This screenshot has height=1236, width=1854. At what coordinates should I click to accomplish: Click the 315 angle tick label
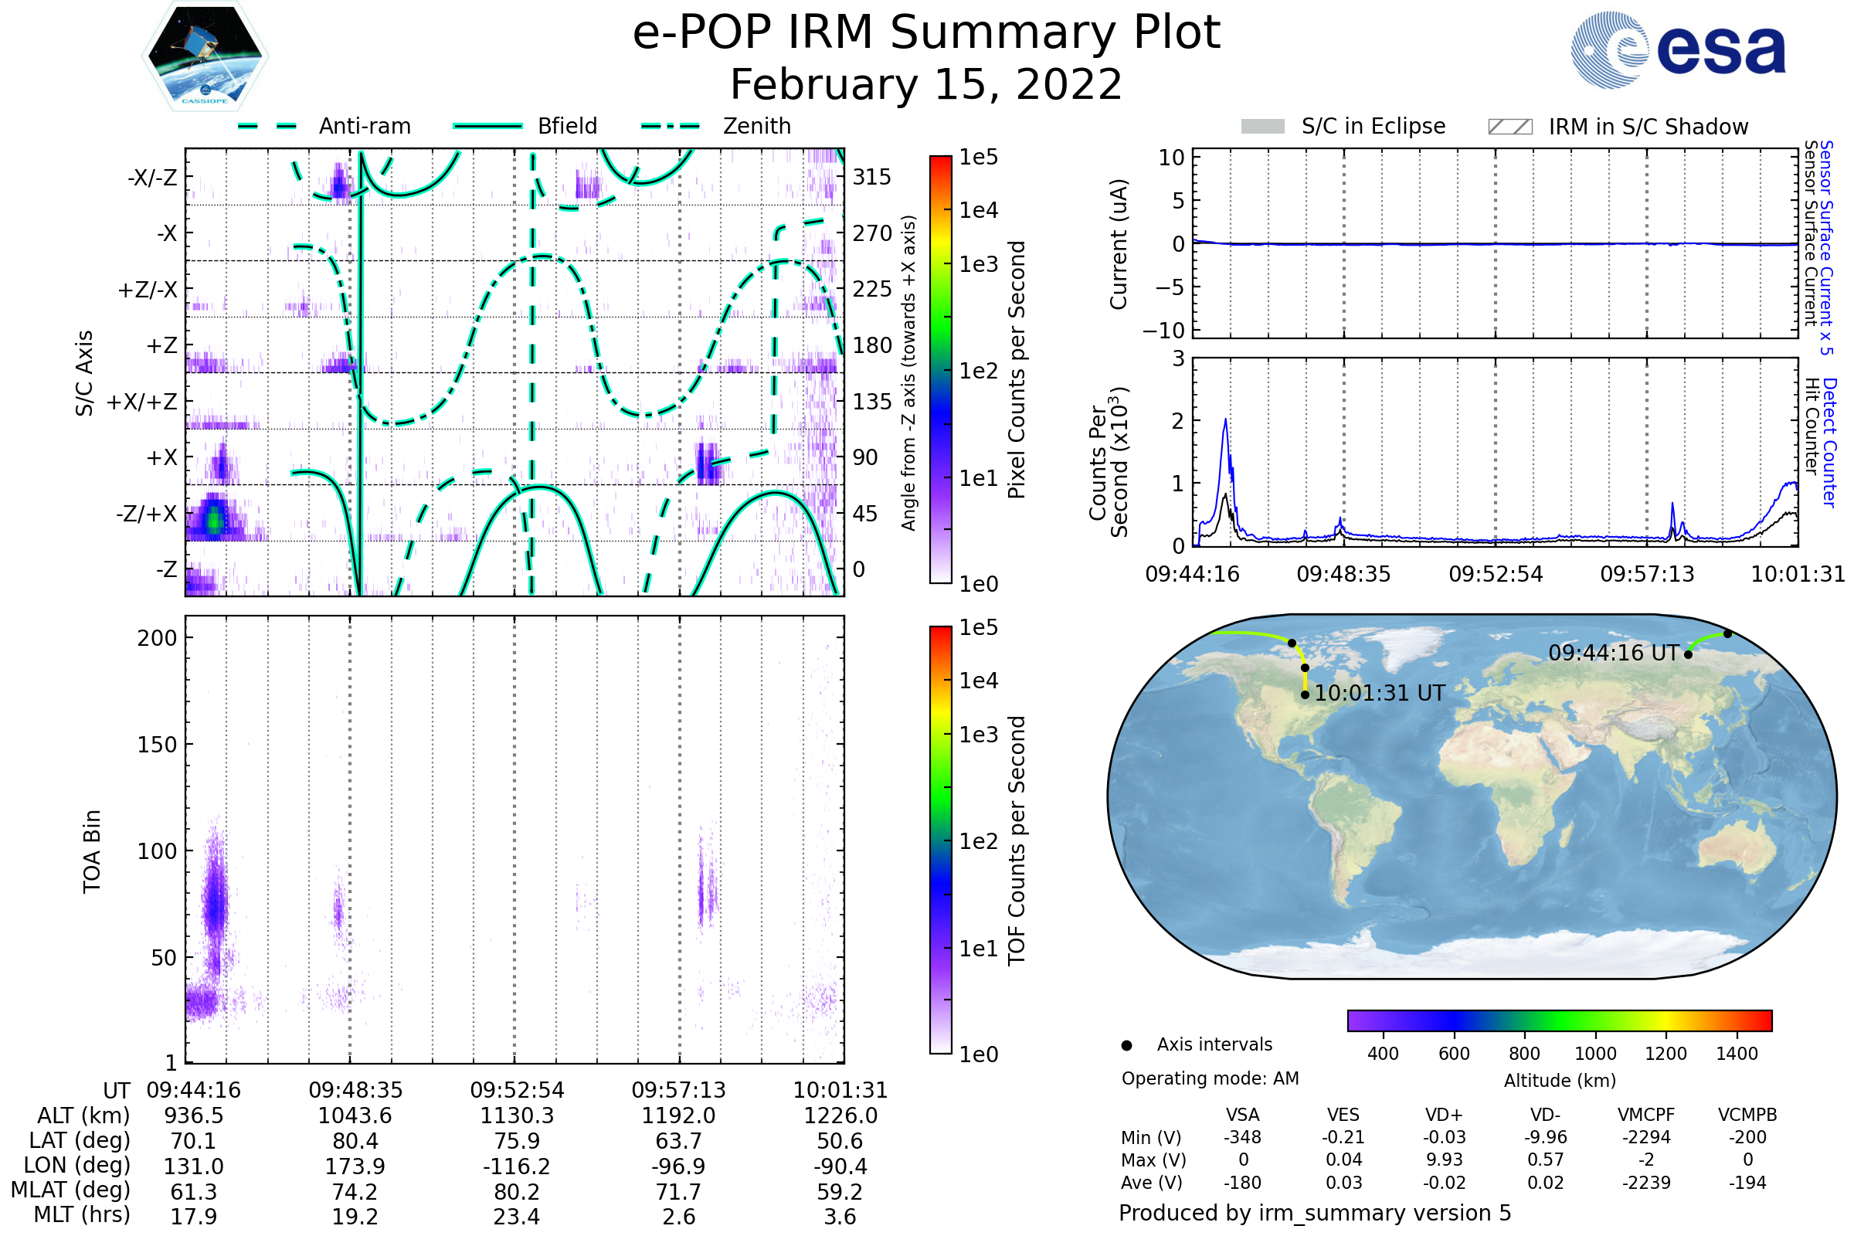[872, 177]
